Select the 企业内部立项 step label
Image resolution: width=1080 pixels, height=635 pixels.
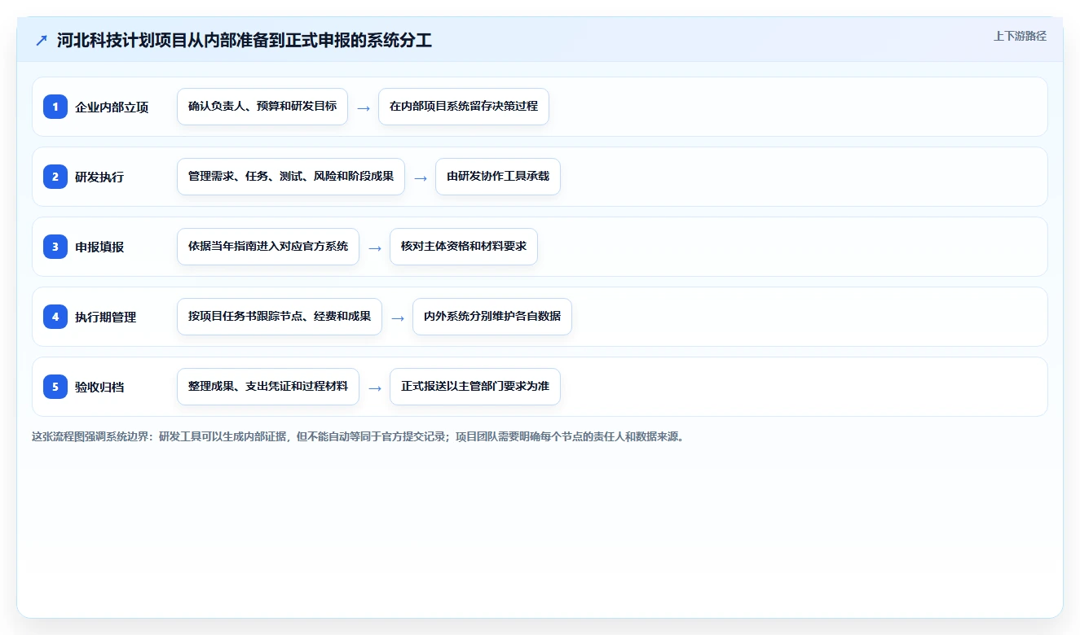[112, 107]
